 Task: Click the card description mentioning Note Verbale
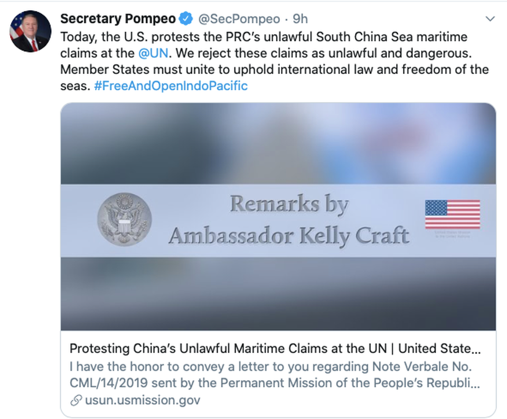click(275, 374)
